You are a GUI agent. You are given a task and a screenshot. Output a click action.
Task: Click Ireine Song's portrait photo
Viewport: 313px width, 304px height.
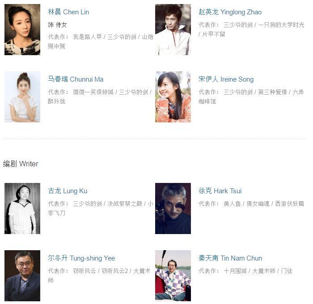click(173, 97)
